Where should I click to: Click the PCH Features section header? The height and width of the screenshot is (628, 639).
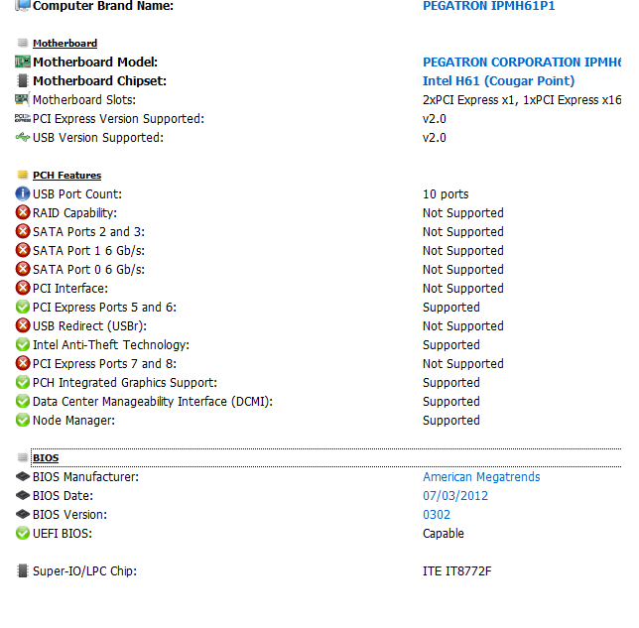pos(66,176)
